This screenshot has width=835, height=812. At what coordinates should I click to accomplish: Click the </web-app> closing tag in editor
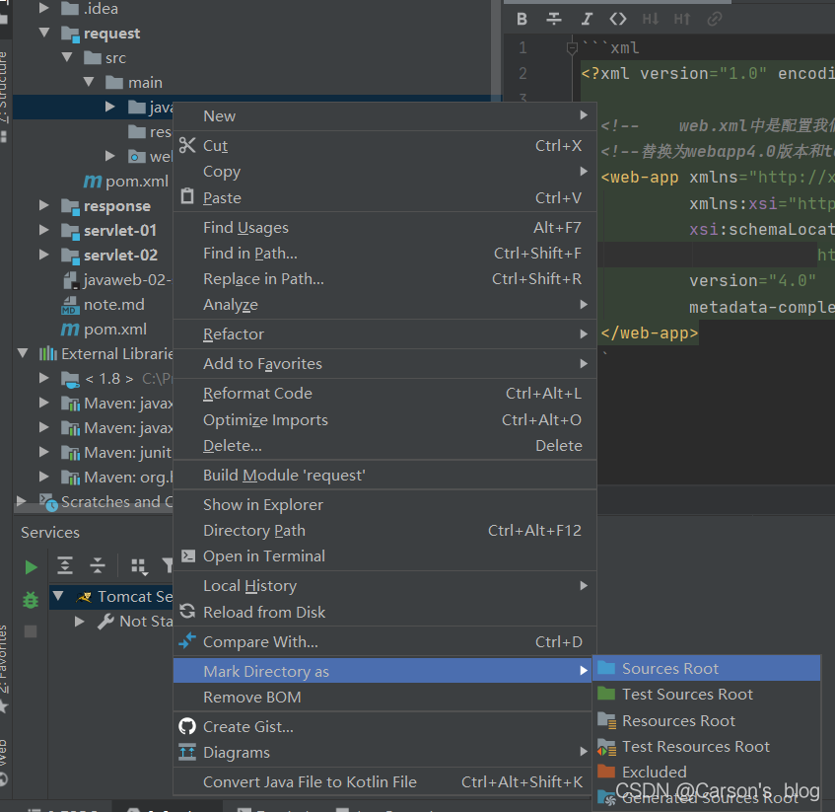coord(649,333)
